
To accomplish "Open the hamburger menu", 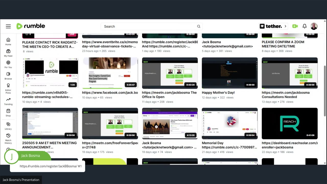I will (8, 26).
